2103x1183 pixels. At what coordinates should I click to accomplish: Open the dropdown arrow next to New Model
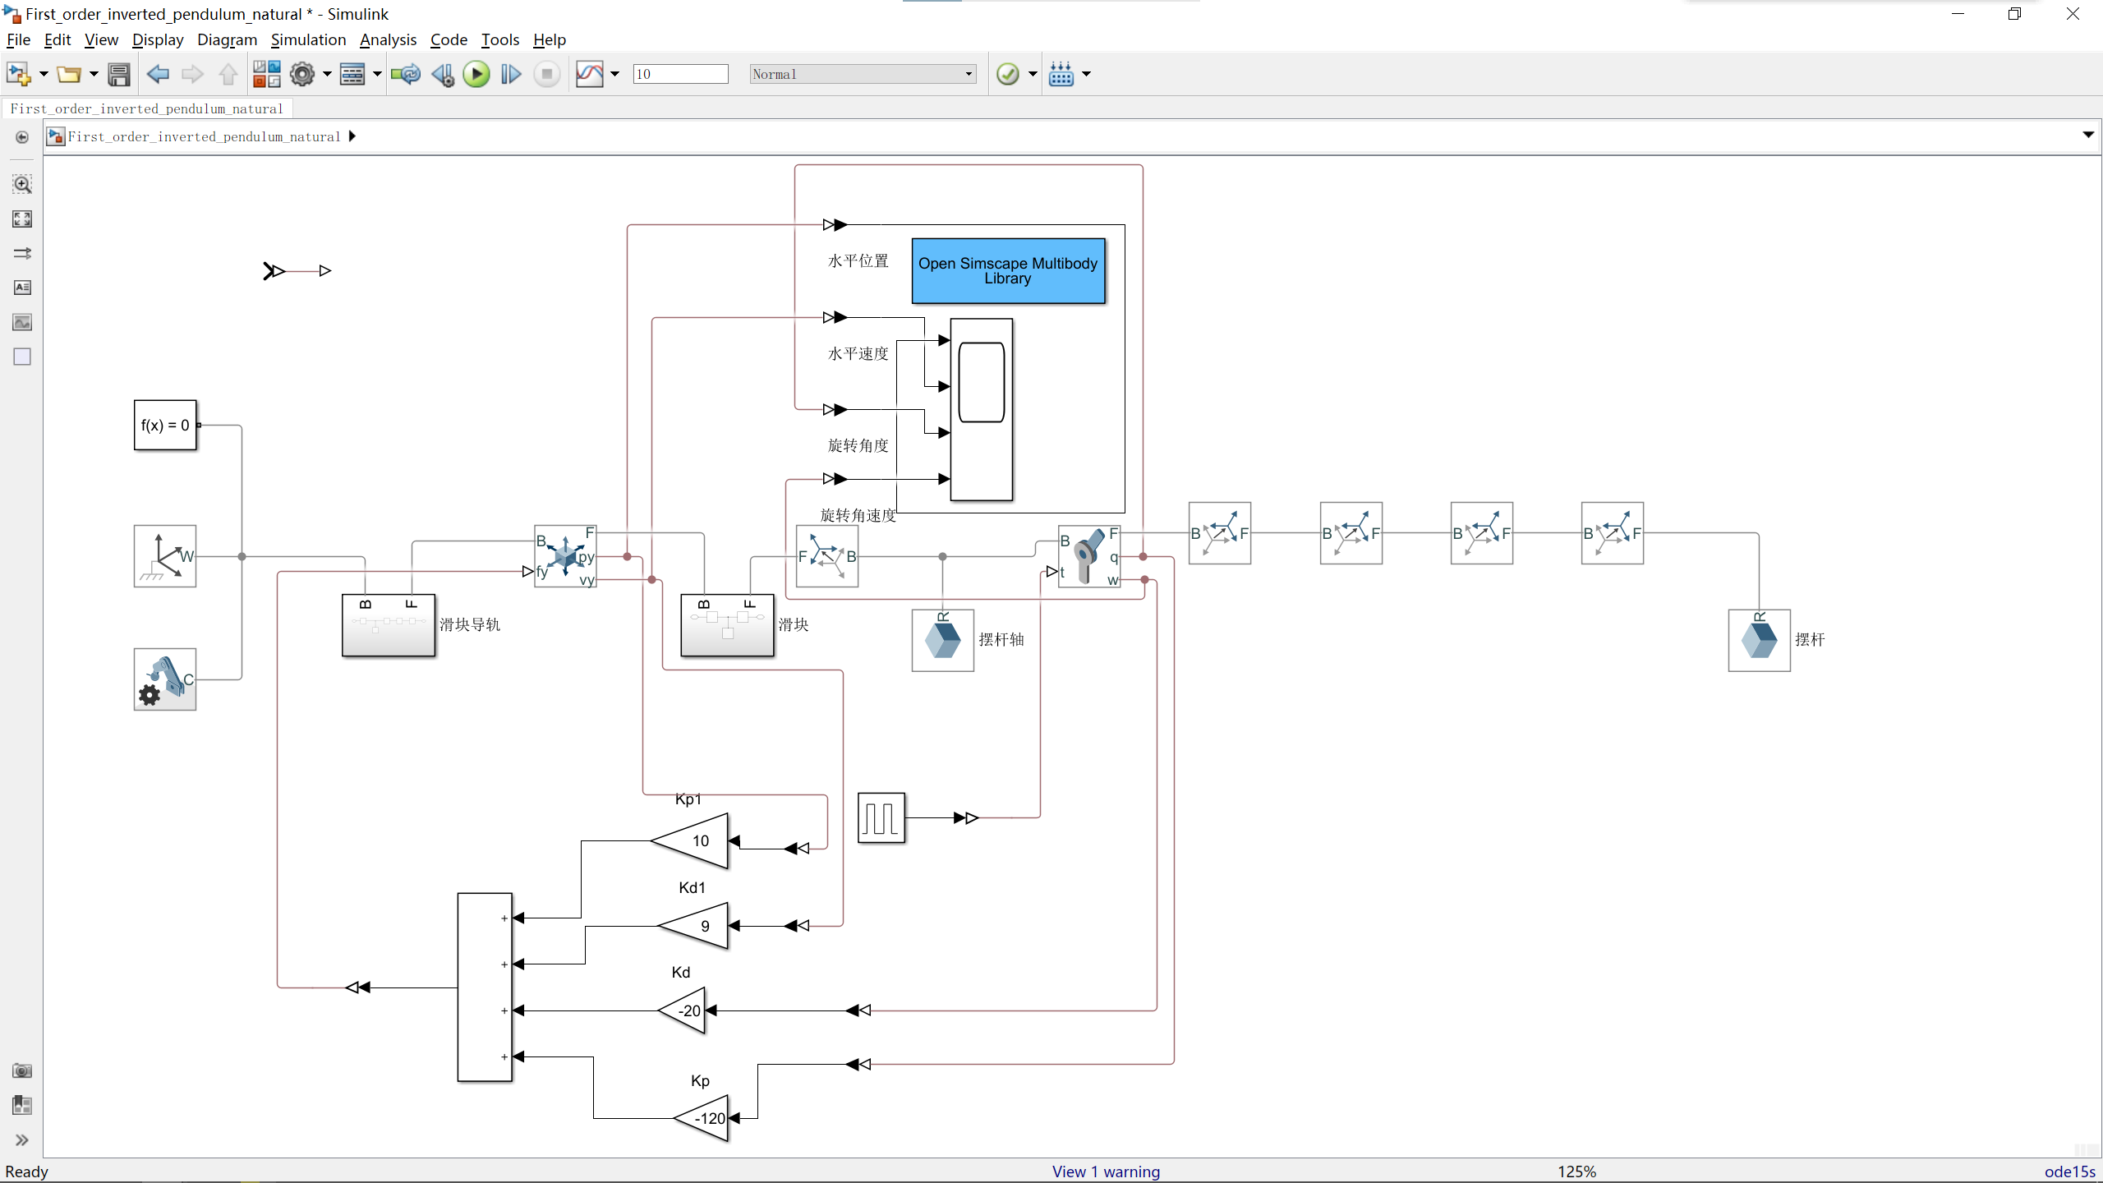point(44,74)
